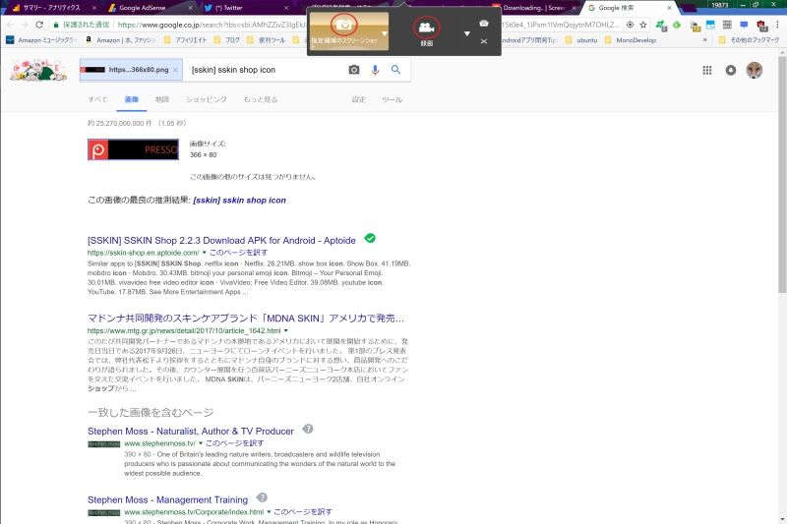The width and height of the screenshot is (787, 524).
Task: Click help icon beside Management Training result
Action: point(262,497)
